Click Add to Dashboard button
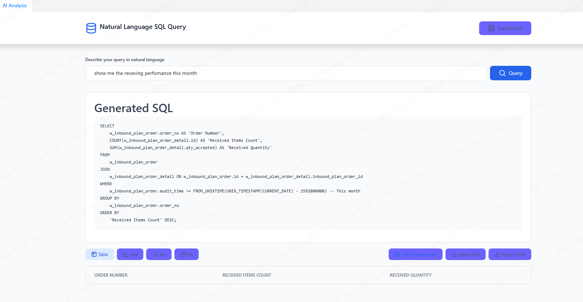Image resolution: width=583 pixels, height=302 pixels. 415,254
